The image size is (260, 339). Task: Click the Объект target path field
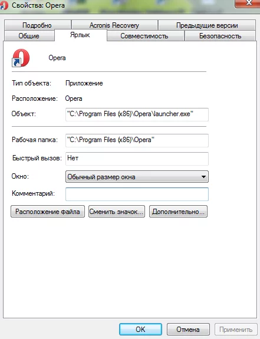(x=137, y=114)
